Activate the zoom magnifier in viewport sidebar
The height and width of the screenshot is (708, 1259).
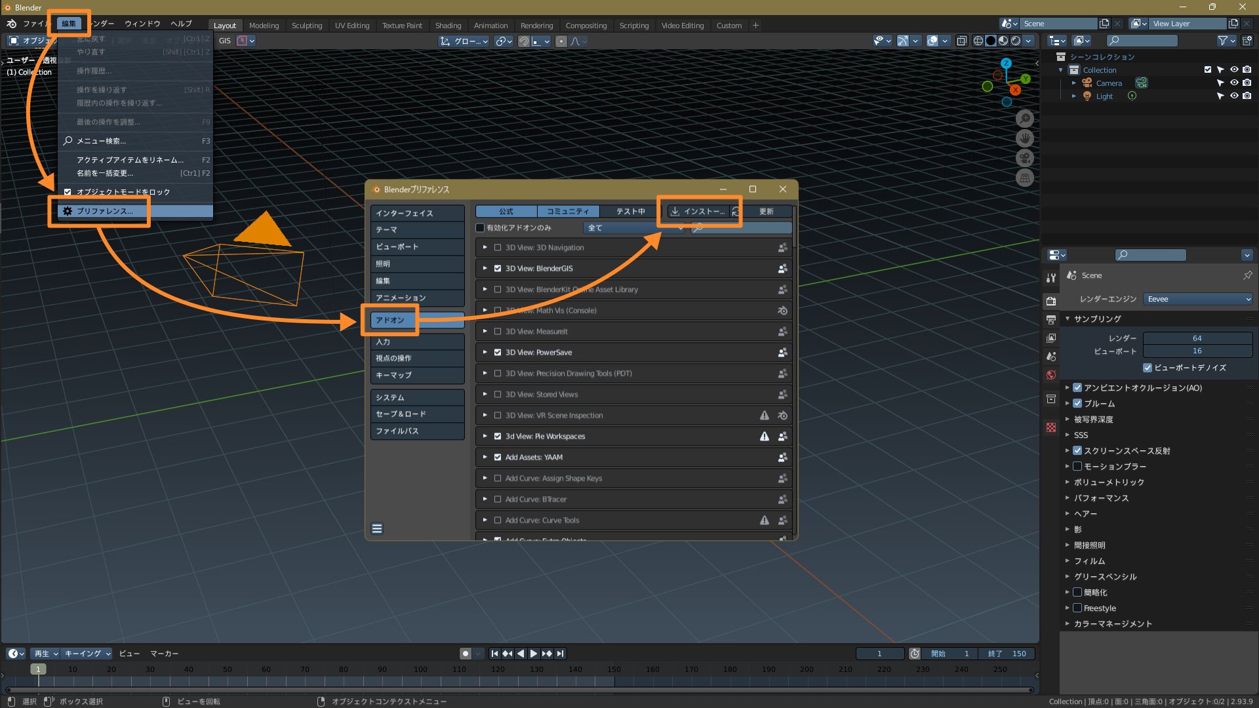pos(1026,119)
